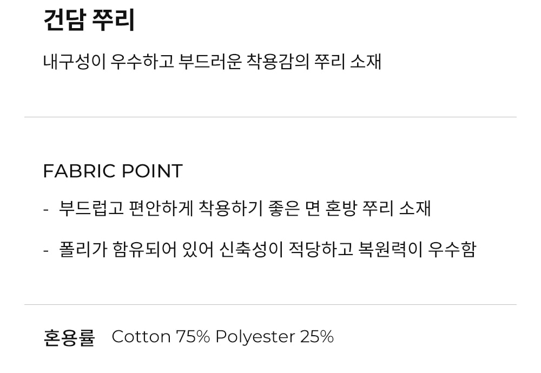Click the 75% cotton percentage value
Image resolution: width=541 pixels, height=373 pixels.
[x=193, y=336]
